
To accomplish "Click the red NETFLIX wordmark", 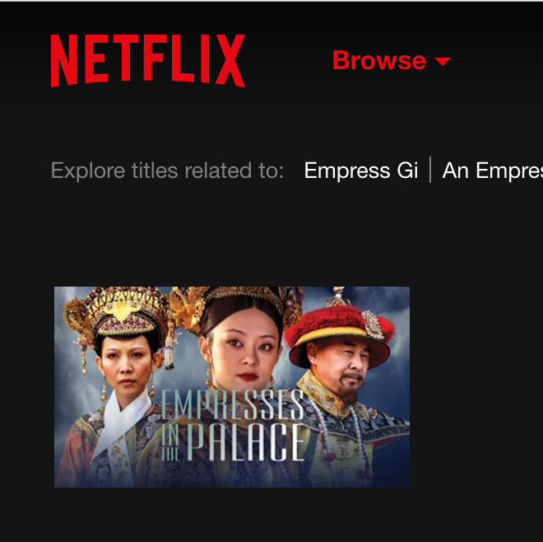I will pos(148,61).
